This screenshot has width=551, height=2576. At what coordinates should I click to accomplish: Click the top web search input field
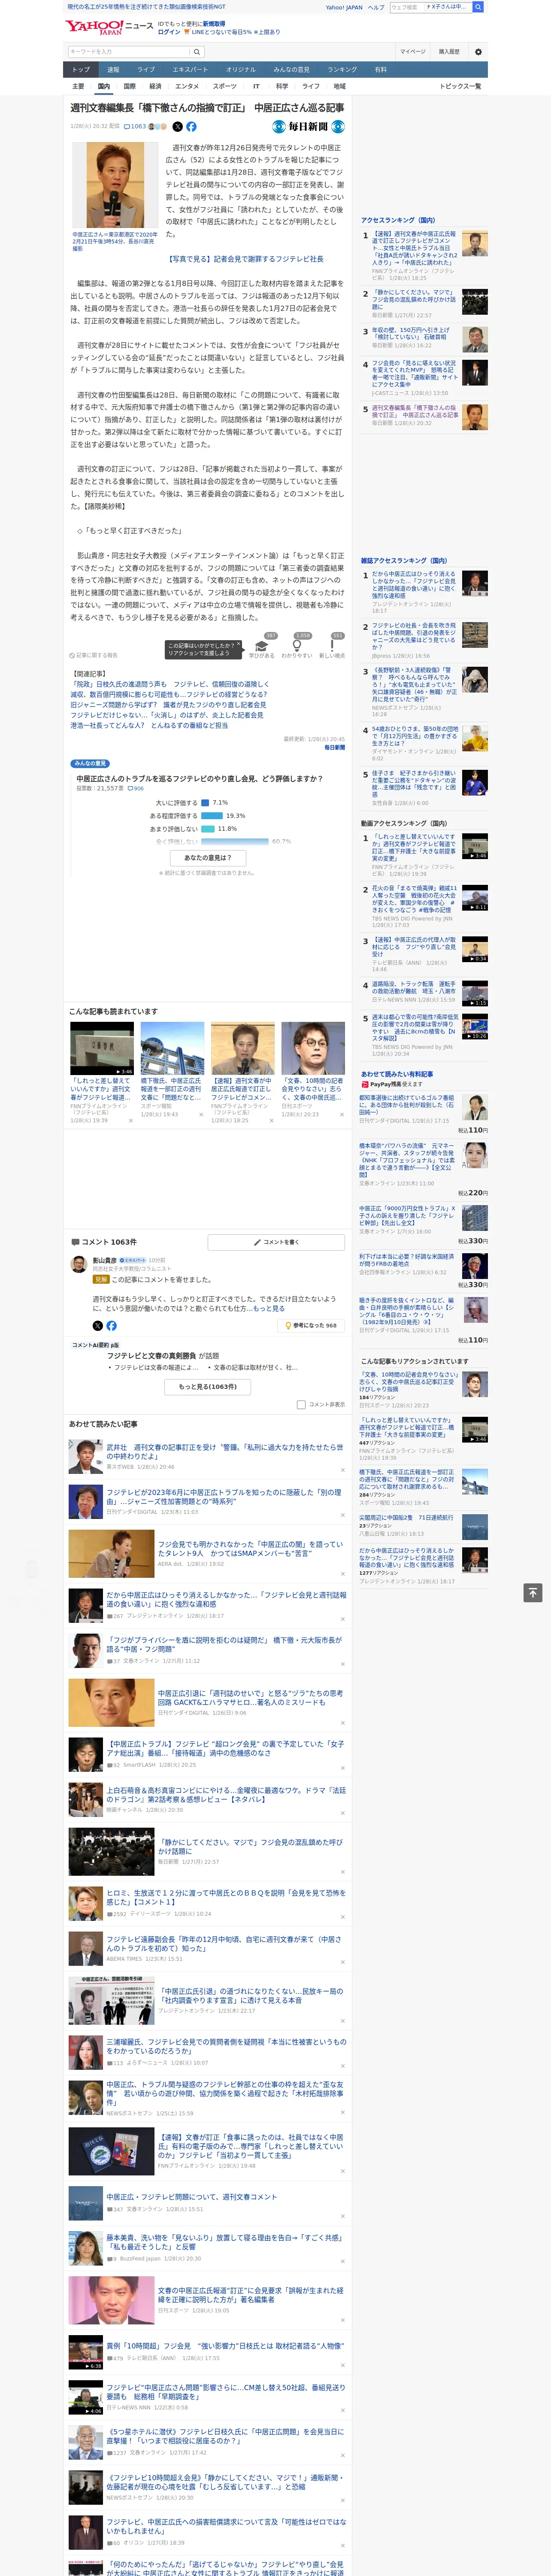[430, 7]
